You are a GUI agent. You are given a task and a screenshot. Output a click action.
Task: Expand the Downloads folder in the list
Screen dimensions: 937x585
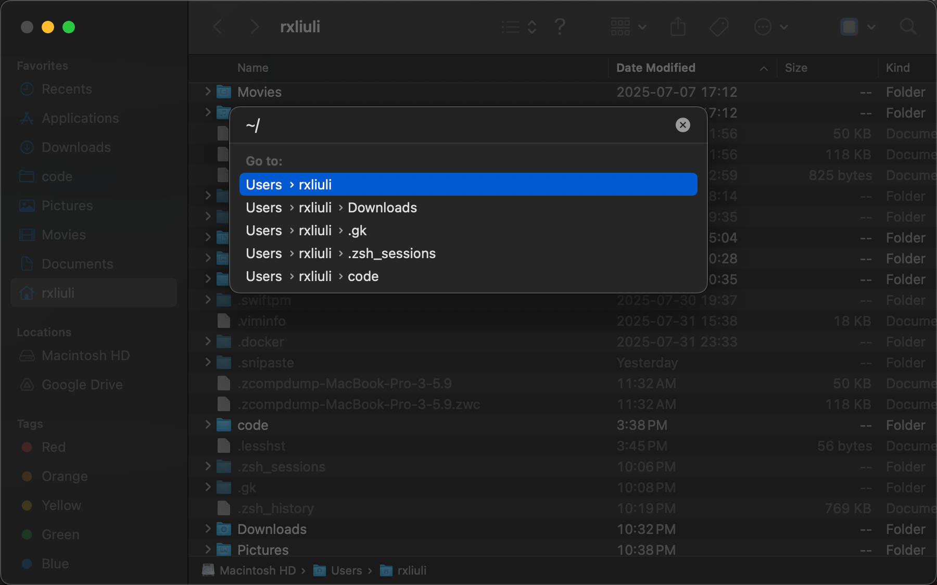[x=208, y=529]
